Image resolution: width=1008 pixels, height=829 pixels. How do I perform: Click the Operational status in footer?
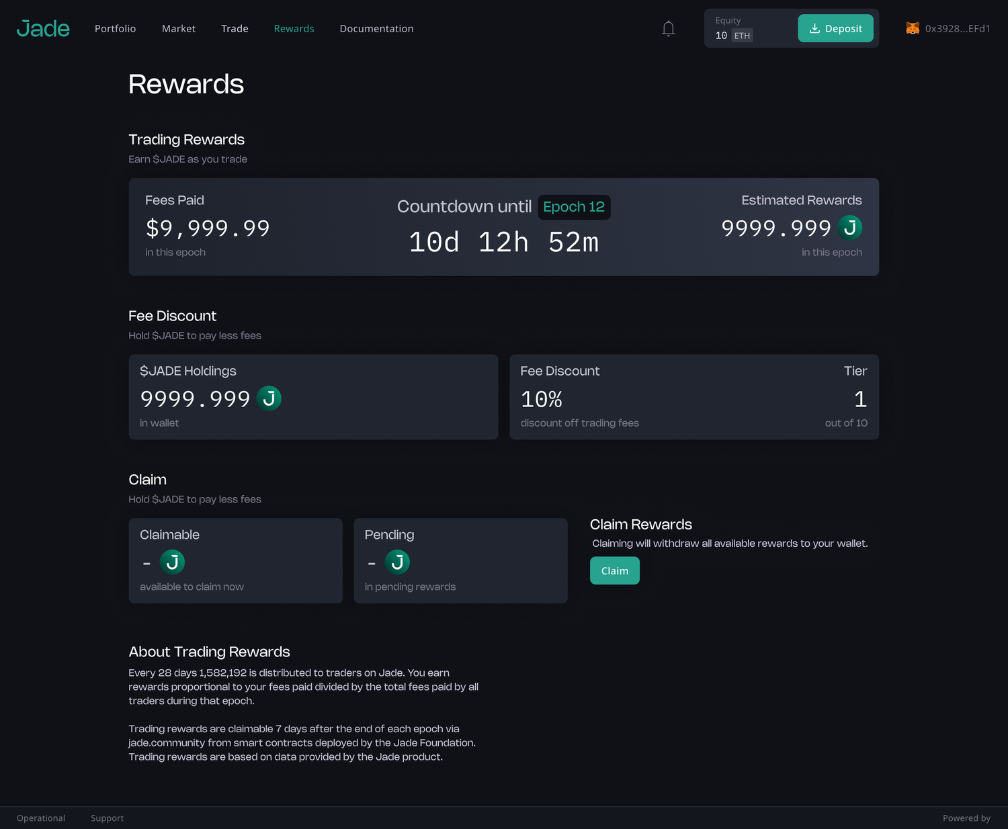tap(41, 818)
